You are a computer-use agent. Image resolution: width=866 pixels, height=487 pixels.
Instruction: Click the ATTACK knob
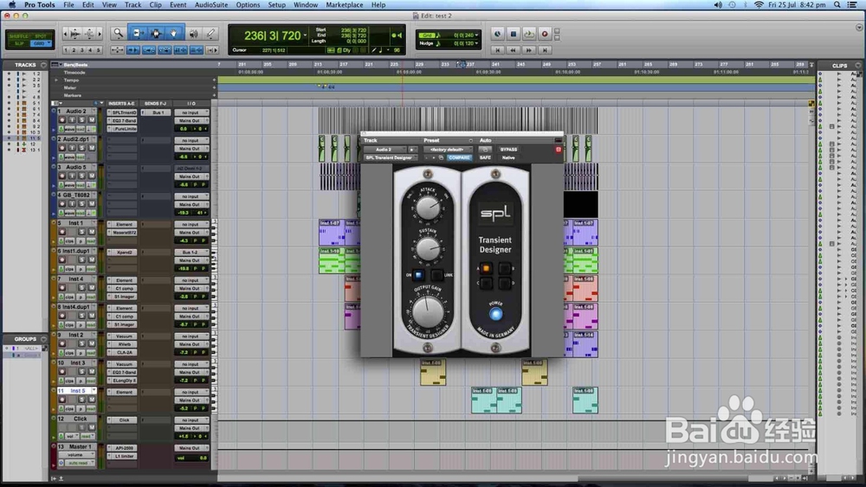pyautogui.click(x=428, y=208)
